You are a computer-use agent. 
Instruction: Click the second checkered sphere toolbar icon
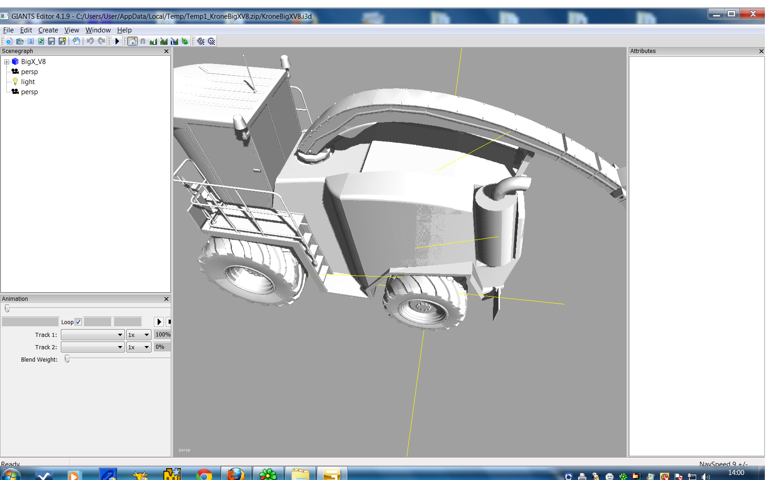click(x=211, y=41)
